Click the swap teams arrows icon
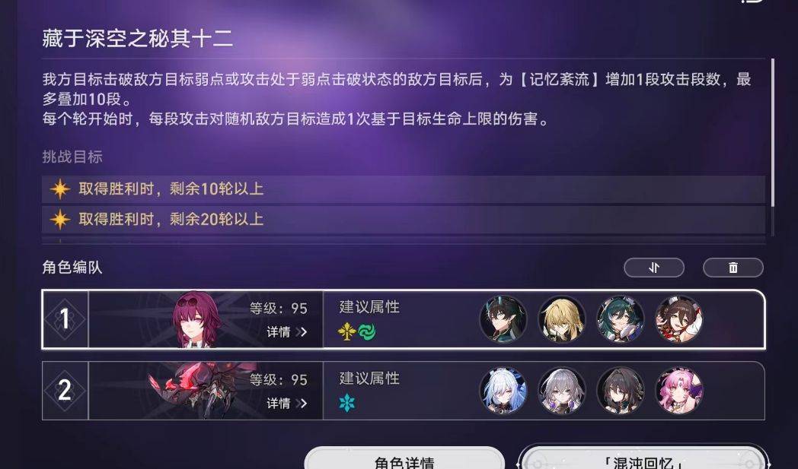This screenshot has width=798, height=469. 654,268
